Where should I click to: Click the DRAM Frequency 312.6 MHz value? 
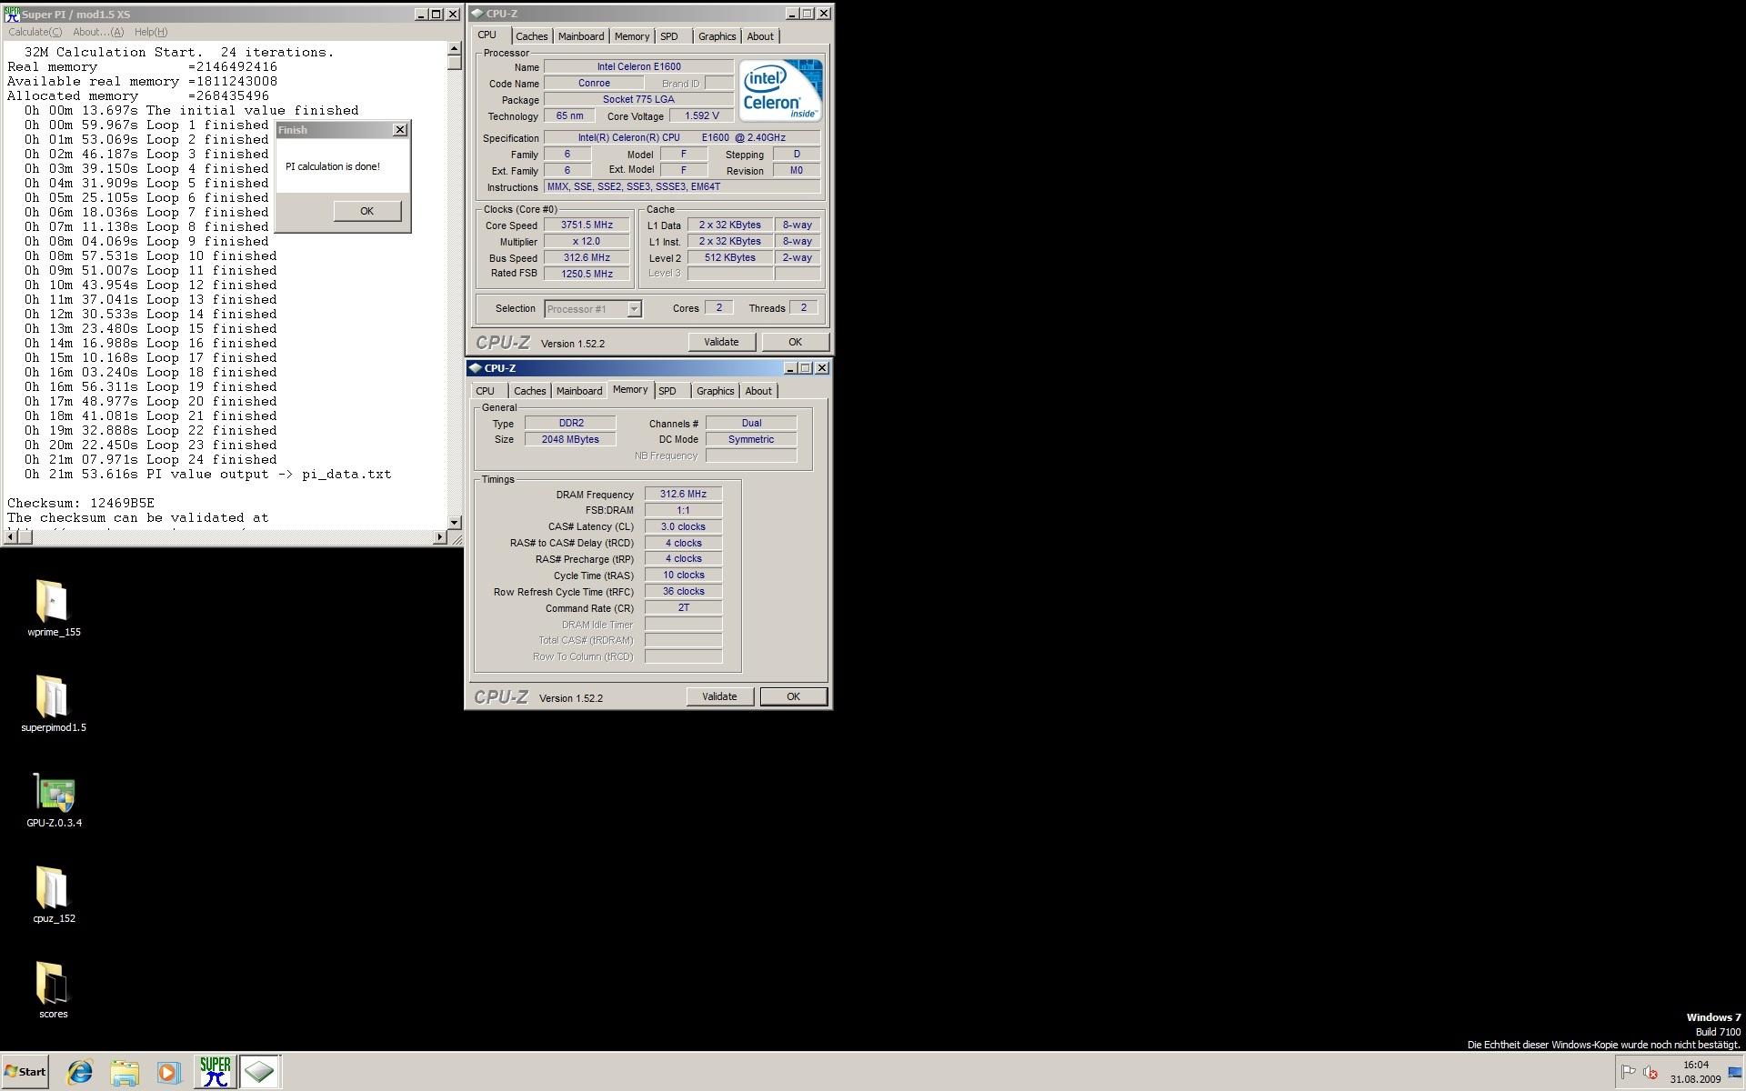tap(683, 495)
